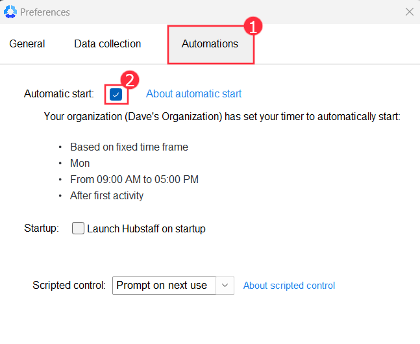Enable Launch Hubstaff on startup checkbox
420x344 pixels.
78,228
